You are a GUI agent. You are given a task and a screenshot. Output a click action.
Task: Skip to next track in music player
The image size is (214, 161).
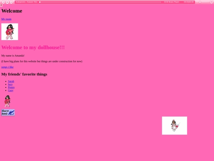(x=11, y=2)
